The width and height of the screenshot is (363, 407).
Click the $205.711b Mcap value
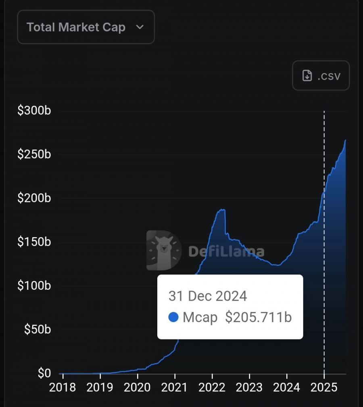(x=258, y=317)
